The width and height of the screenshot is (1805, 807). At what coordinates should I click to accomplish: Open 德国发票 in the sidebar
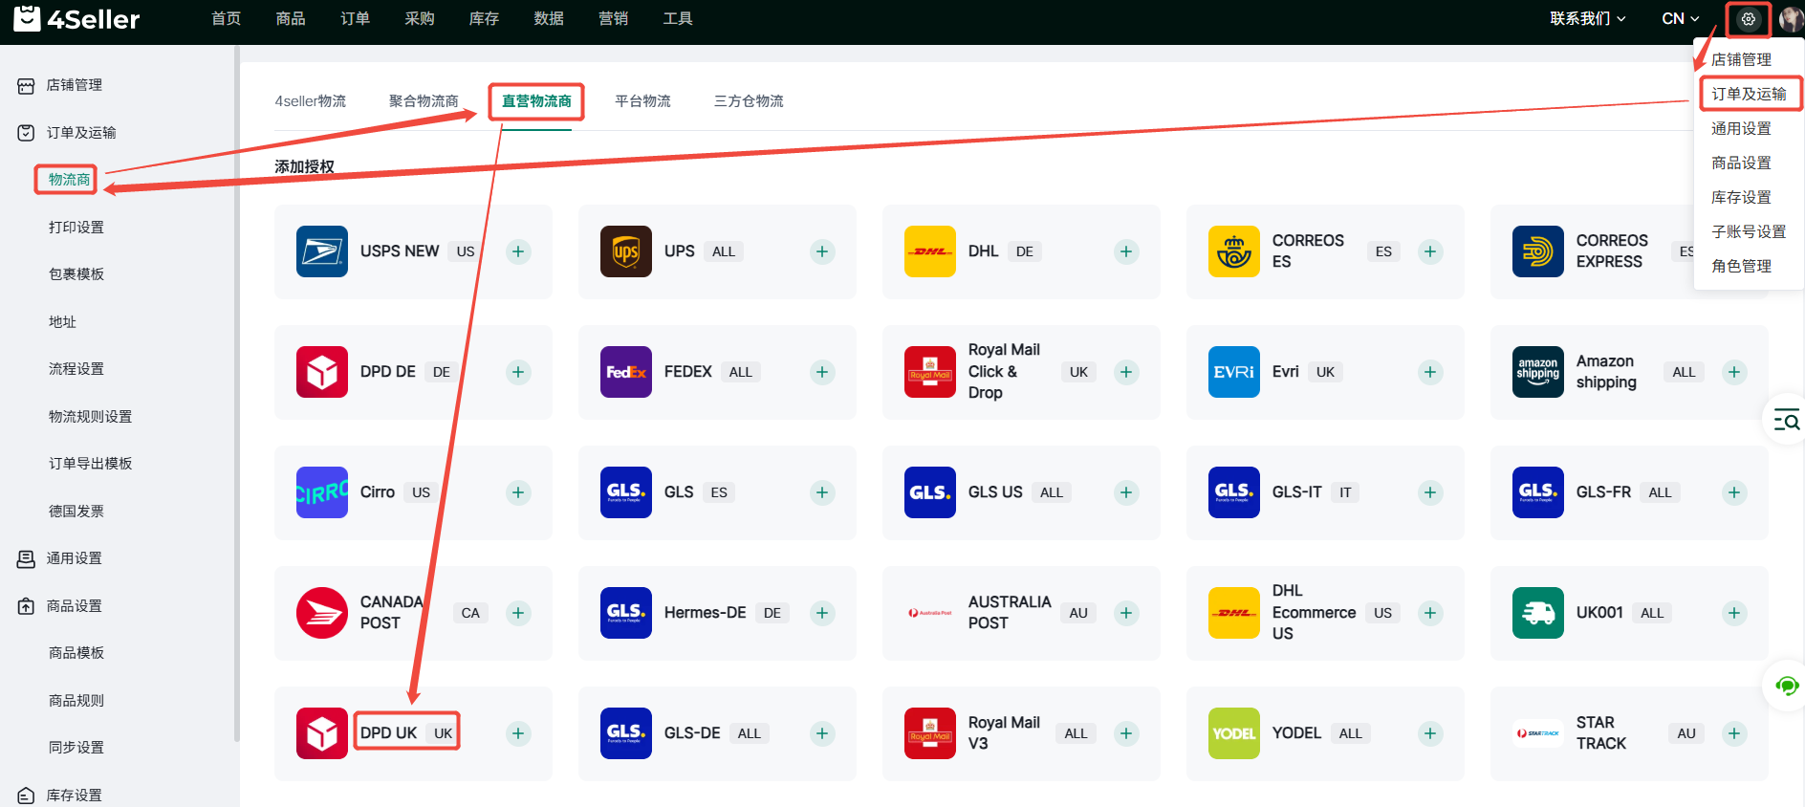pos(76,512)
